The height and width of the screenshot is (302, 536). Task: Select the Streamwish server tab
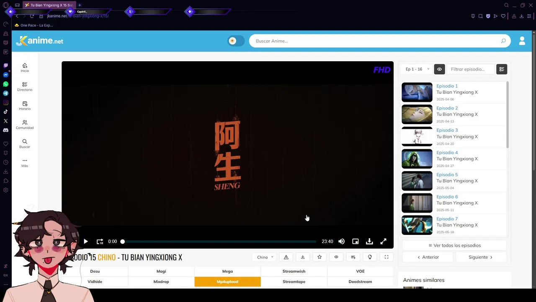[294, 271]
